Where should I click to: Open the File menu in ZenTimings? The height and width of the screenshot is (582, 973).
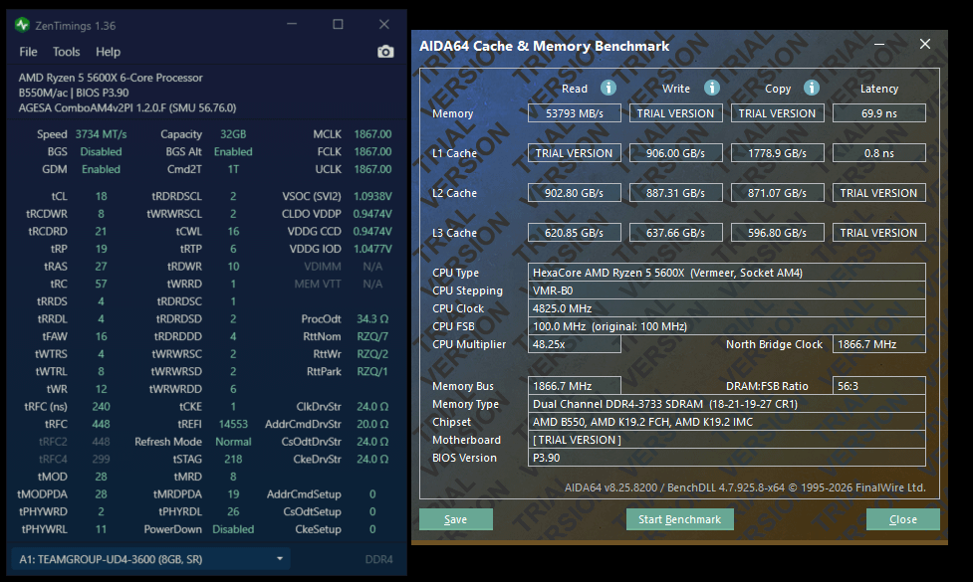coord(28,52)
